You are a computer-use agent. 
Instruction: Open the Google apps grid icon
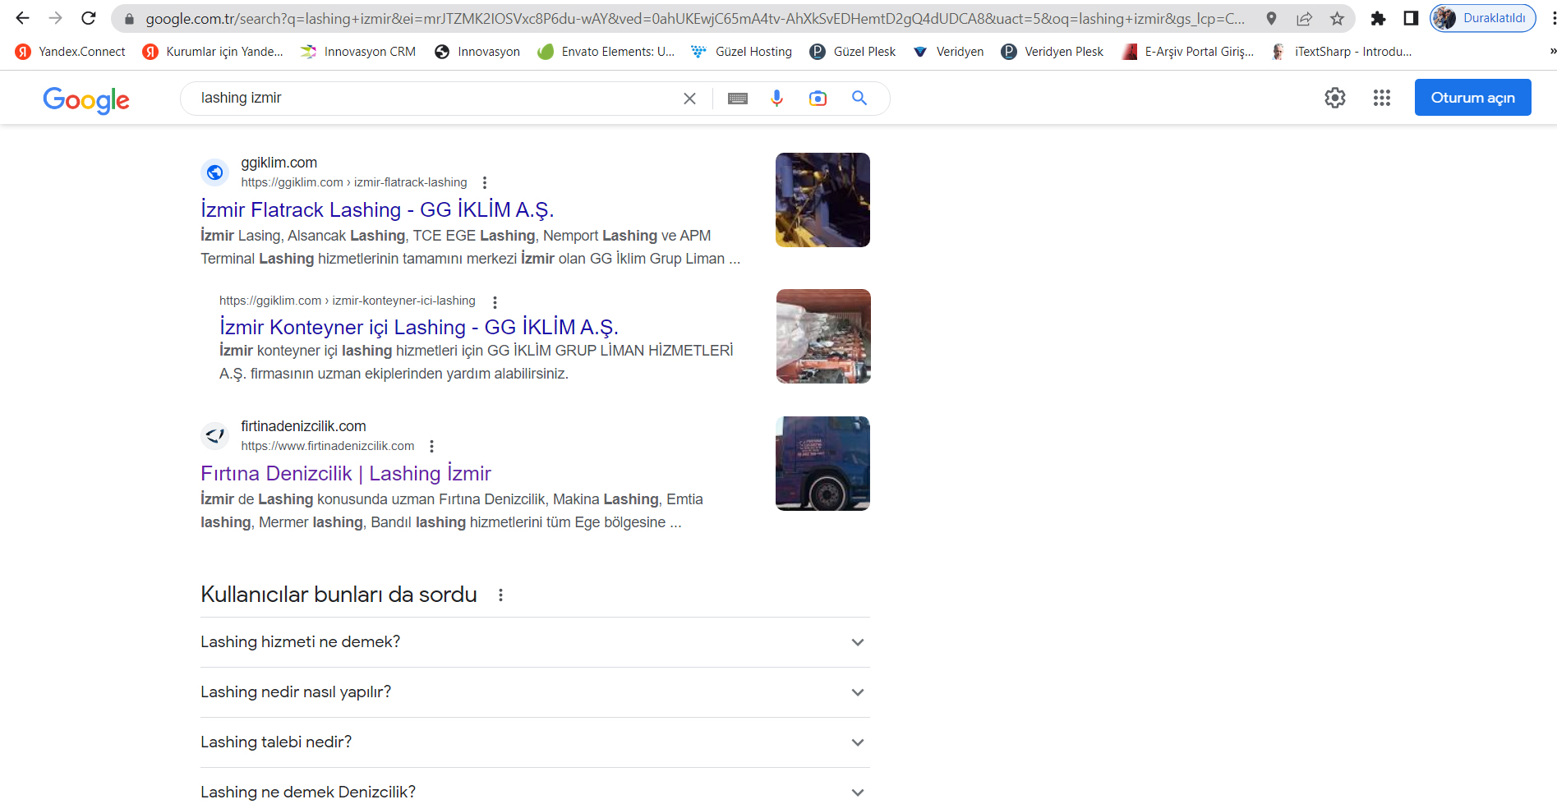click(1382, 98)
